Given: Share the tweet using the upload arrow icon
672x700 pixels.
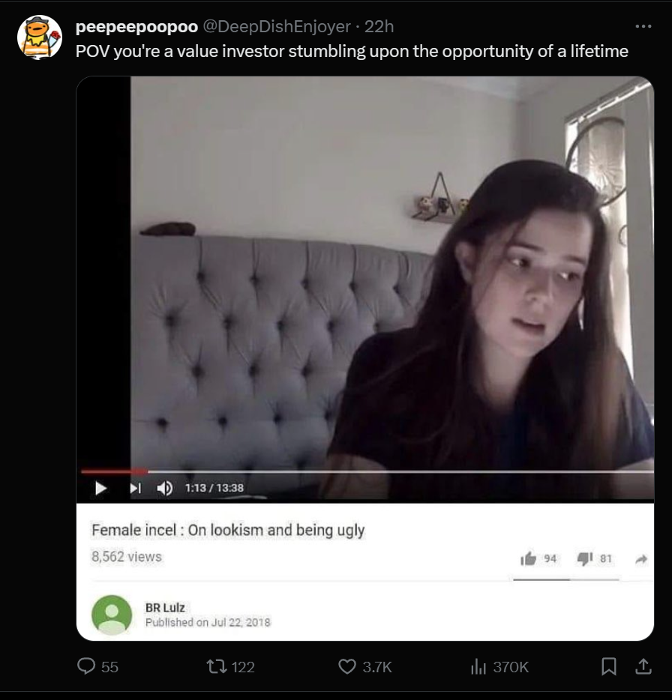Looking at the screenshot, I should pyautogui.click(x=643, y=666).
